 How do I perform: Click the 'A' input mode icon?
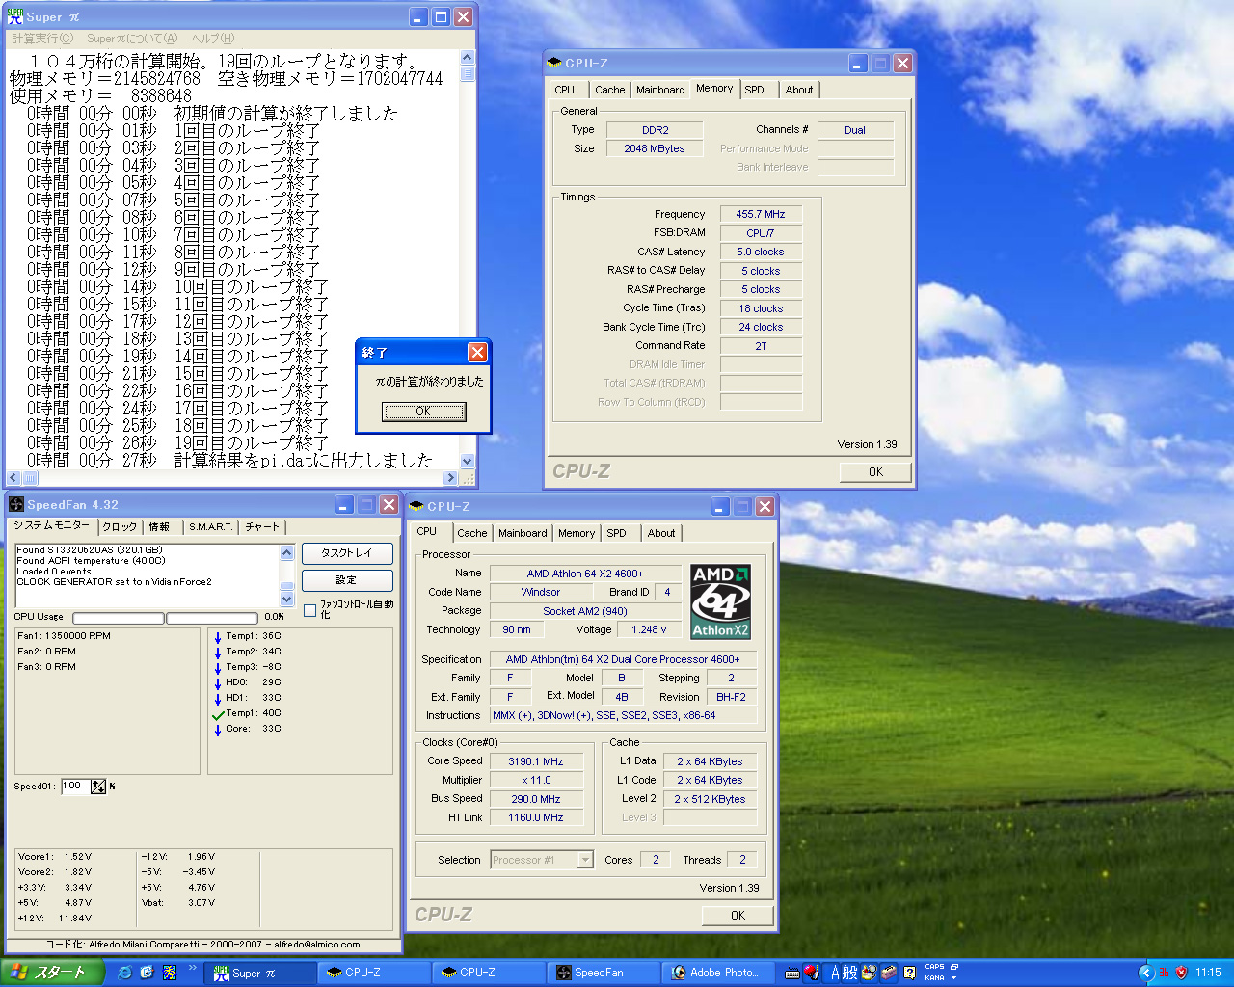tap(835, 973)
